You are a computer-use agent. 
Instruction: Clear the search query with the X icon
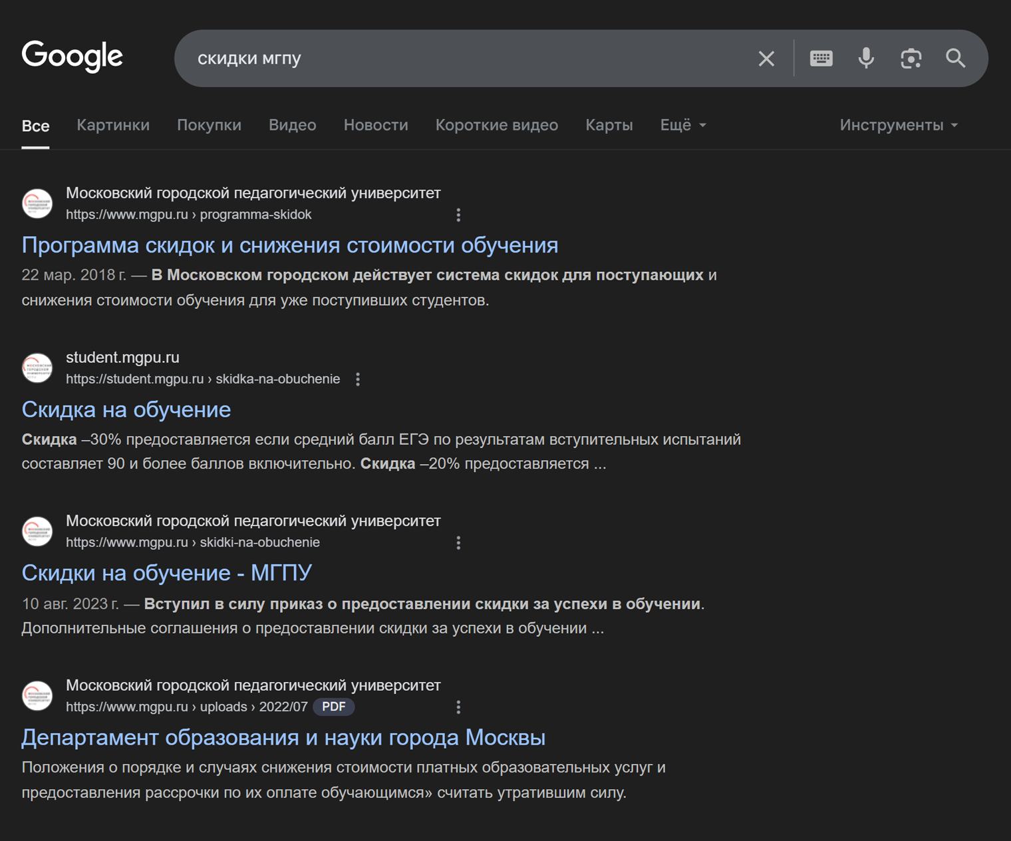pyautogui.click(x=766, y=59)
